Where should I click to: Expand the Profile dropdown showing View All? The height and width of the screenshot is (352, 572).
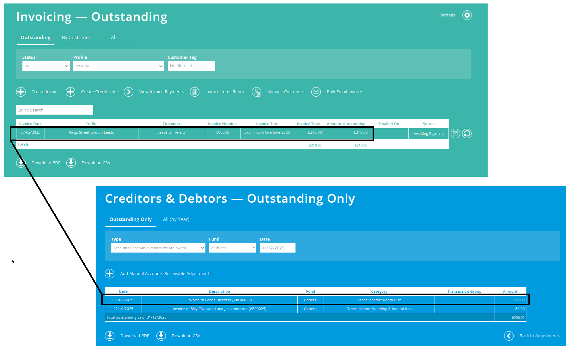[x=118, y=66]
